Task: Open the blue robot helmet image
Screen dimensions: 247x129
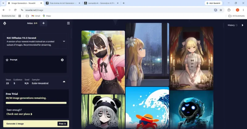Action: (191, 110)
